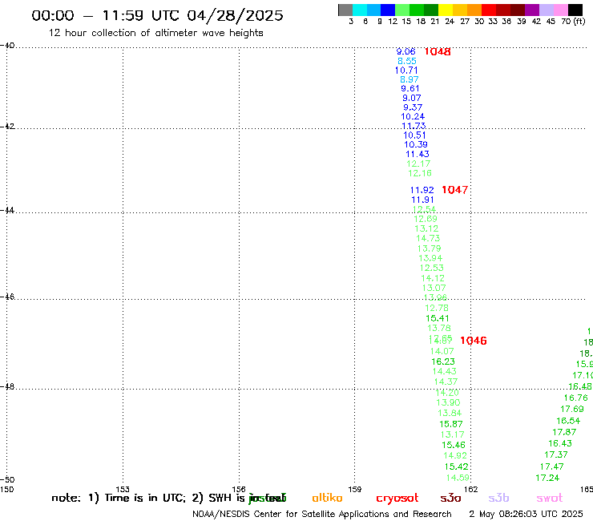The image size is (593, 521).
Task: Click the red pass number 1046
Action: click(474, 341)
